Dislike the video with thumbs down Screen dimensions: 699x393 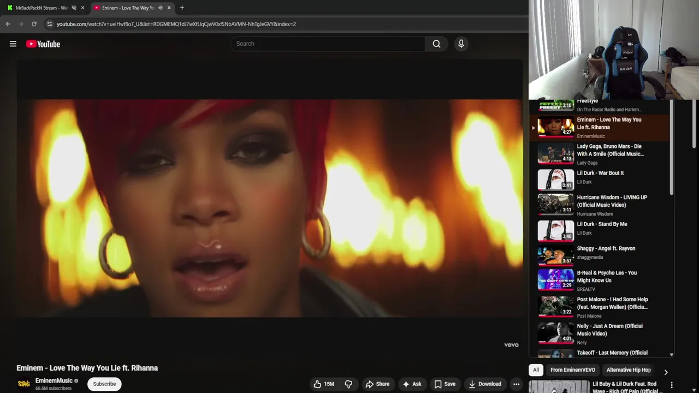[x=348, y=384]
